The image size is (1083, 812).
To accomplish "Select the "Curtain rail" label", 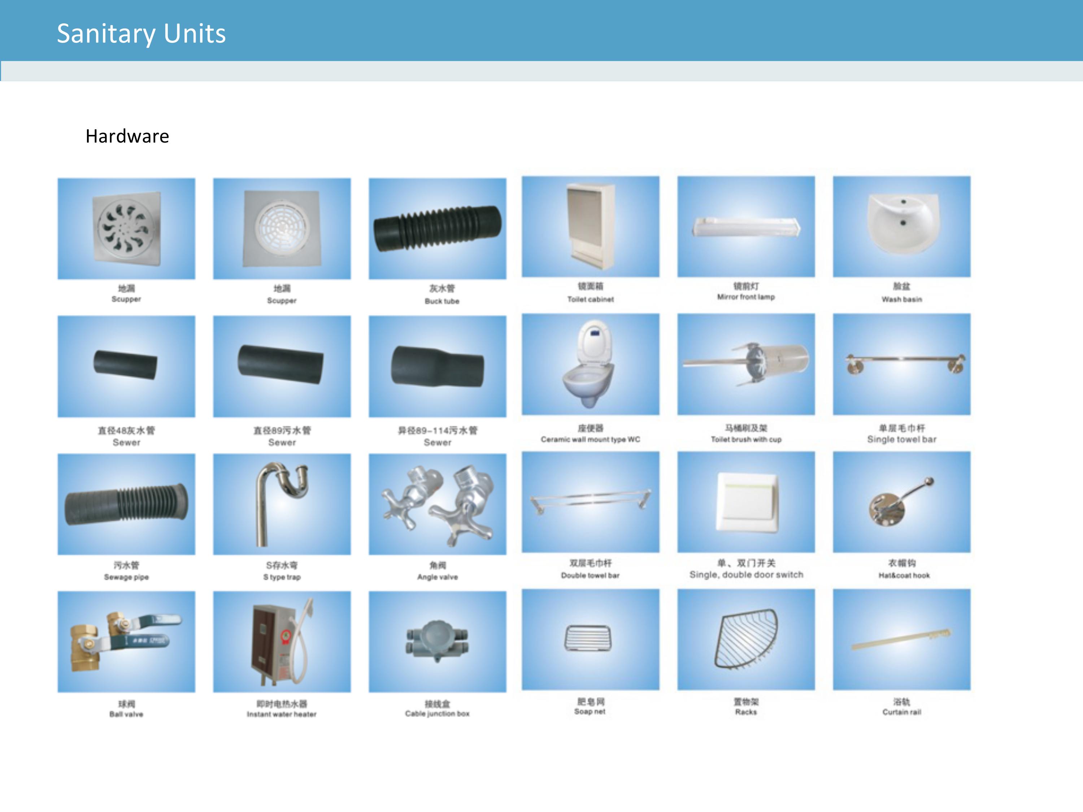I will (x=902, y=712).
